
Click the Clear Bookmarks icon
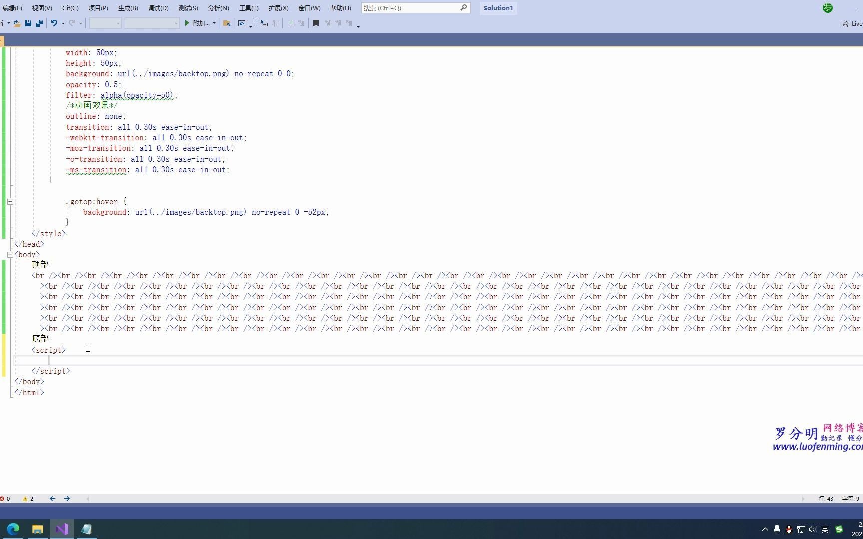point(349,23)
